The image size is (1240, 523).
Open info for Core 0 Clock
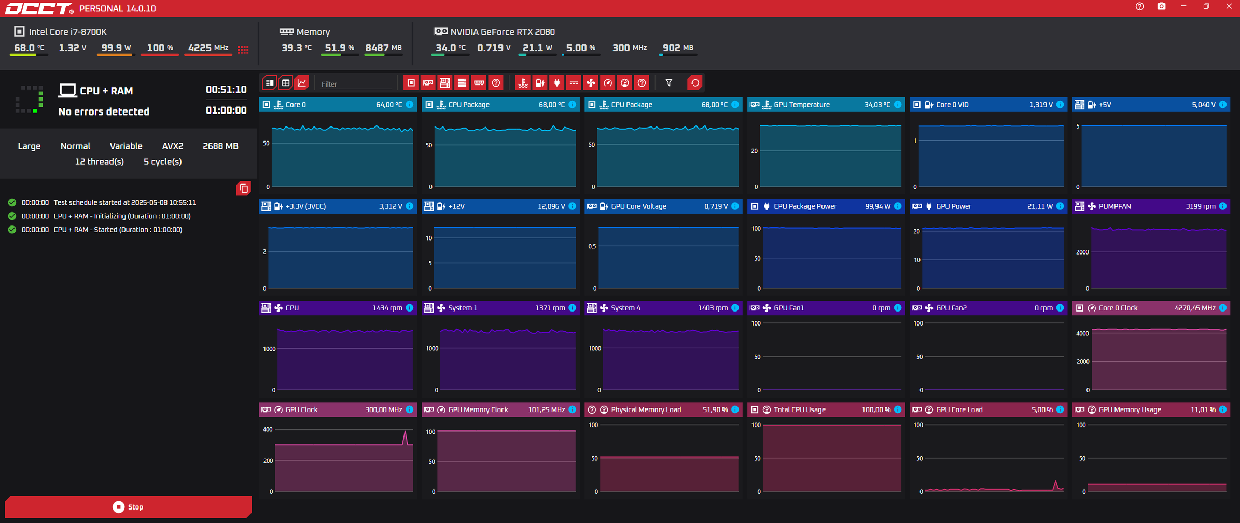(x=1223, y=308)
